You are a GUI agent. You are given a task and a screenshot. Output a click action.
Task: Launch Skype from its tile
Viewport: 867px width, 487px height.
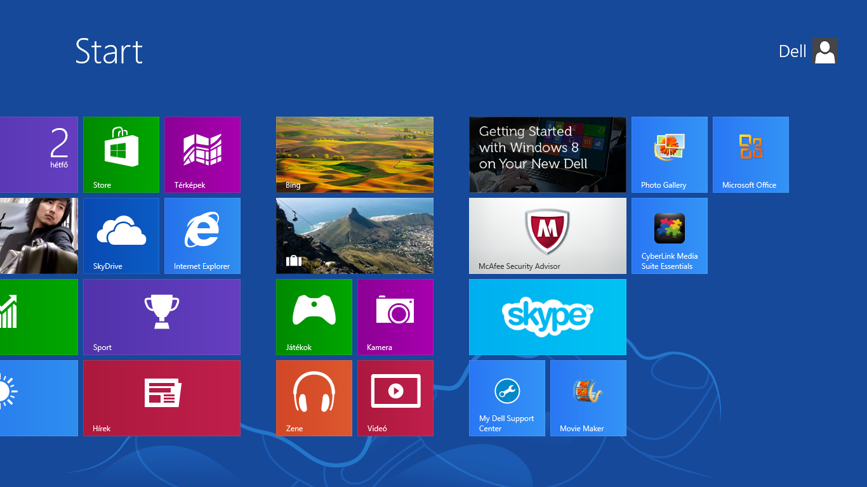click(548, 317)
